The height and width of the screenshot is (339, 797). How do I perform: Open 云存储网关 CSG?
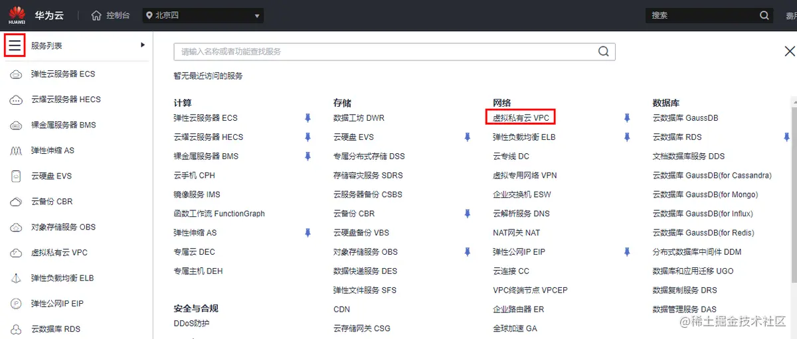click(362, 328)
